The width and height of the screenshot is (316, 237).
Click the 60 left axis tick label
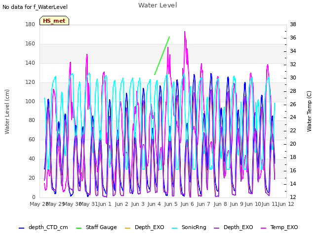(x=32, y=139)
